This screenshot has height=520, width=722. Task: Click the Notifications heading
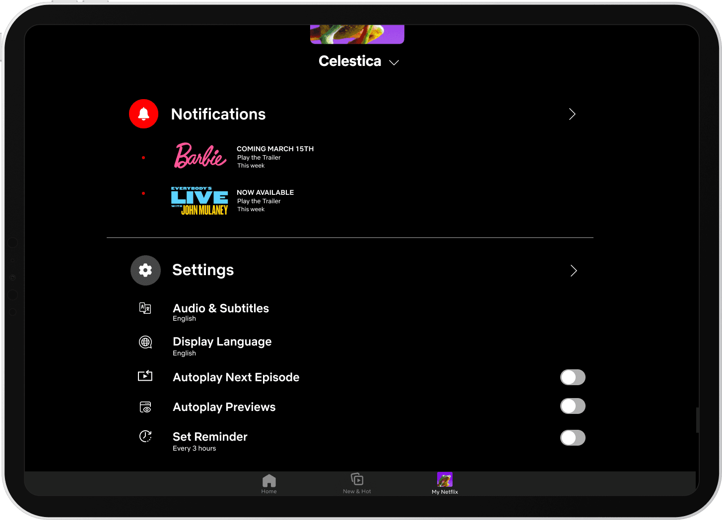pyautogui.click(x=218, y=114)
